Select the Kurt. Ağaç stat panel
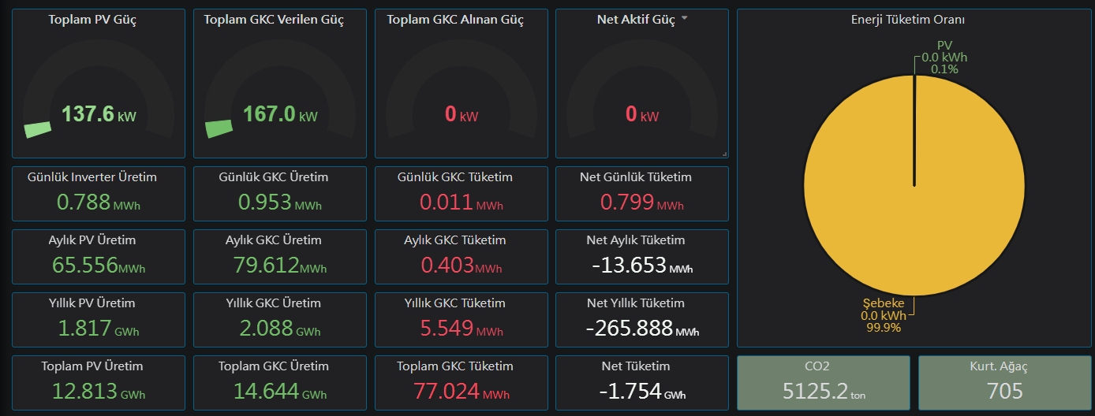This screenshot has width=1095, height=416. click(1004, 383)
